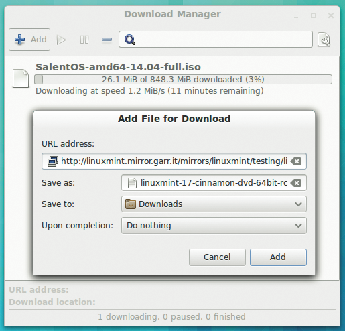
Task: Open the preferences wrench icon at top right
Action: [324, 40]
